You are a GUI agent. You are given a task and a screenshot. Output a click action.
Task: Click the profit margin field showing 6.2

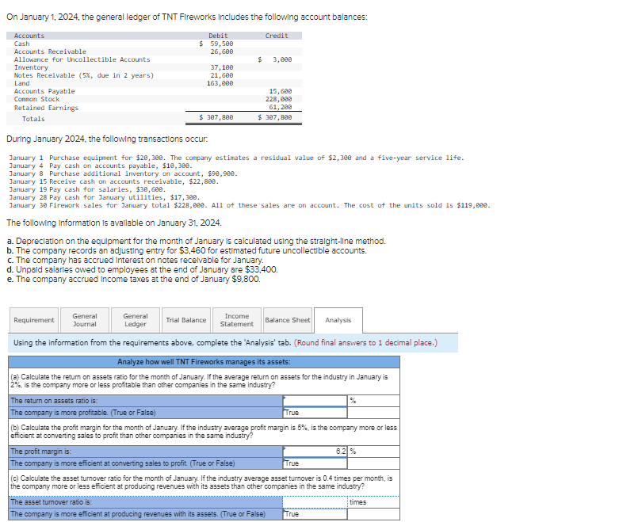point(315,452)
